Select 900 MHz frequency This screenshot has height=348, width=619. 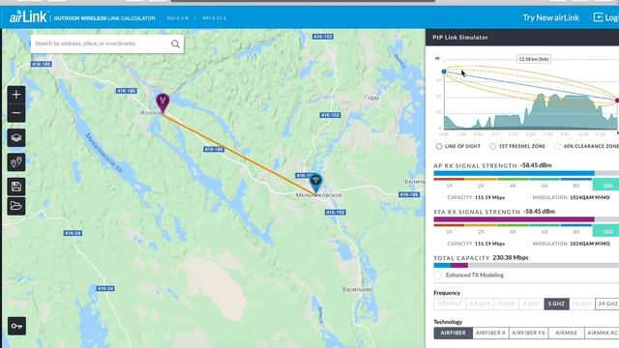(450, 304)
